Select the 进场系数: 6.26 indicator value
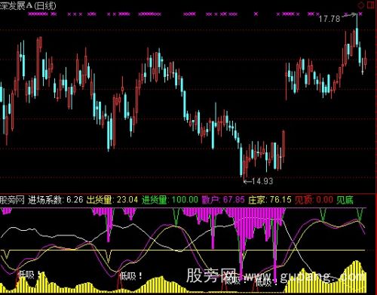The height and width of the screenshot is (295, 377). [56, 200]
